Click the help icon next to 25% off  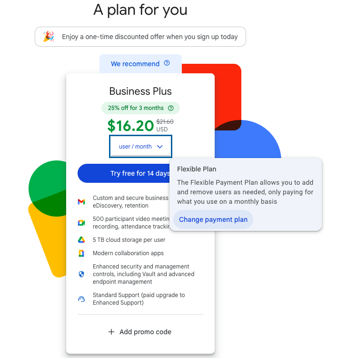(171, 108)
